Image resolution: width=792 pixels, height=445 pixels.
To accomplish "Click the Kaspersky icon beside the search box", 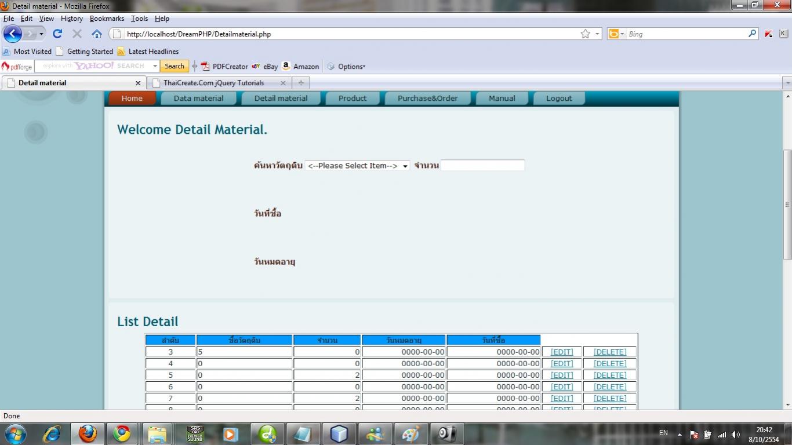I will click(x=769, y=34).
